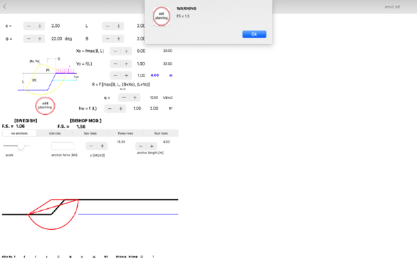
Task: Click the scale slider knob
Action: [21, 145]
